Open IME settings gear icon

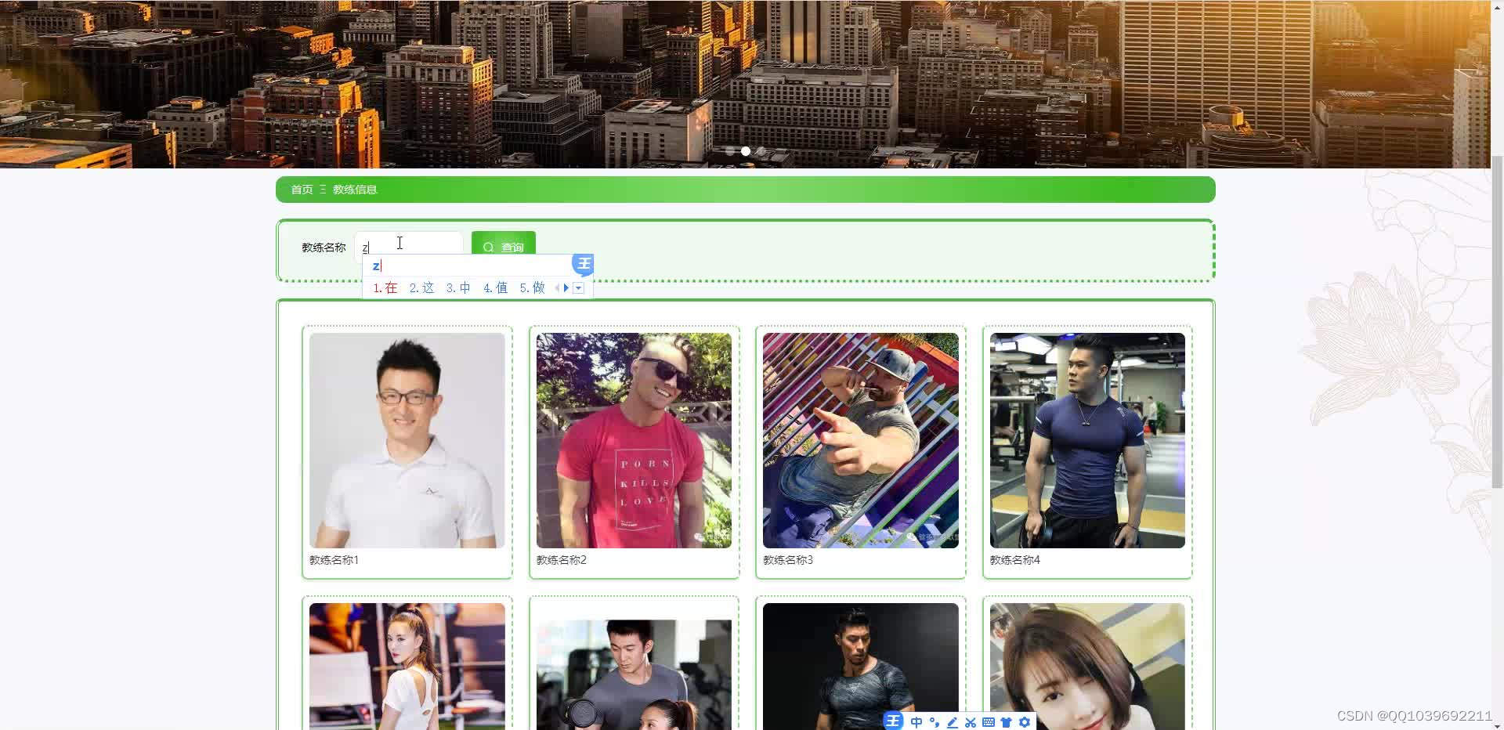(x=1025, y=722)
